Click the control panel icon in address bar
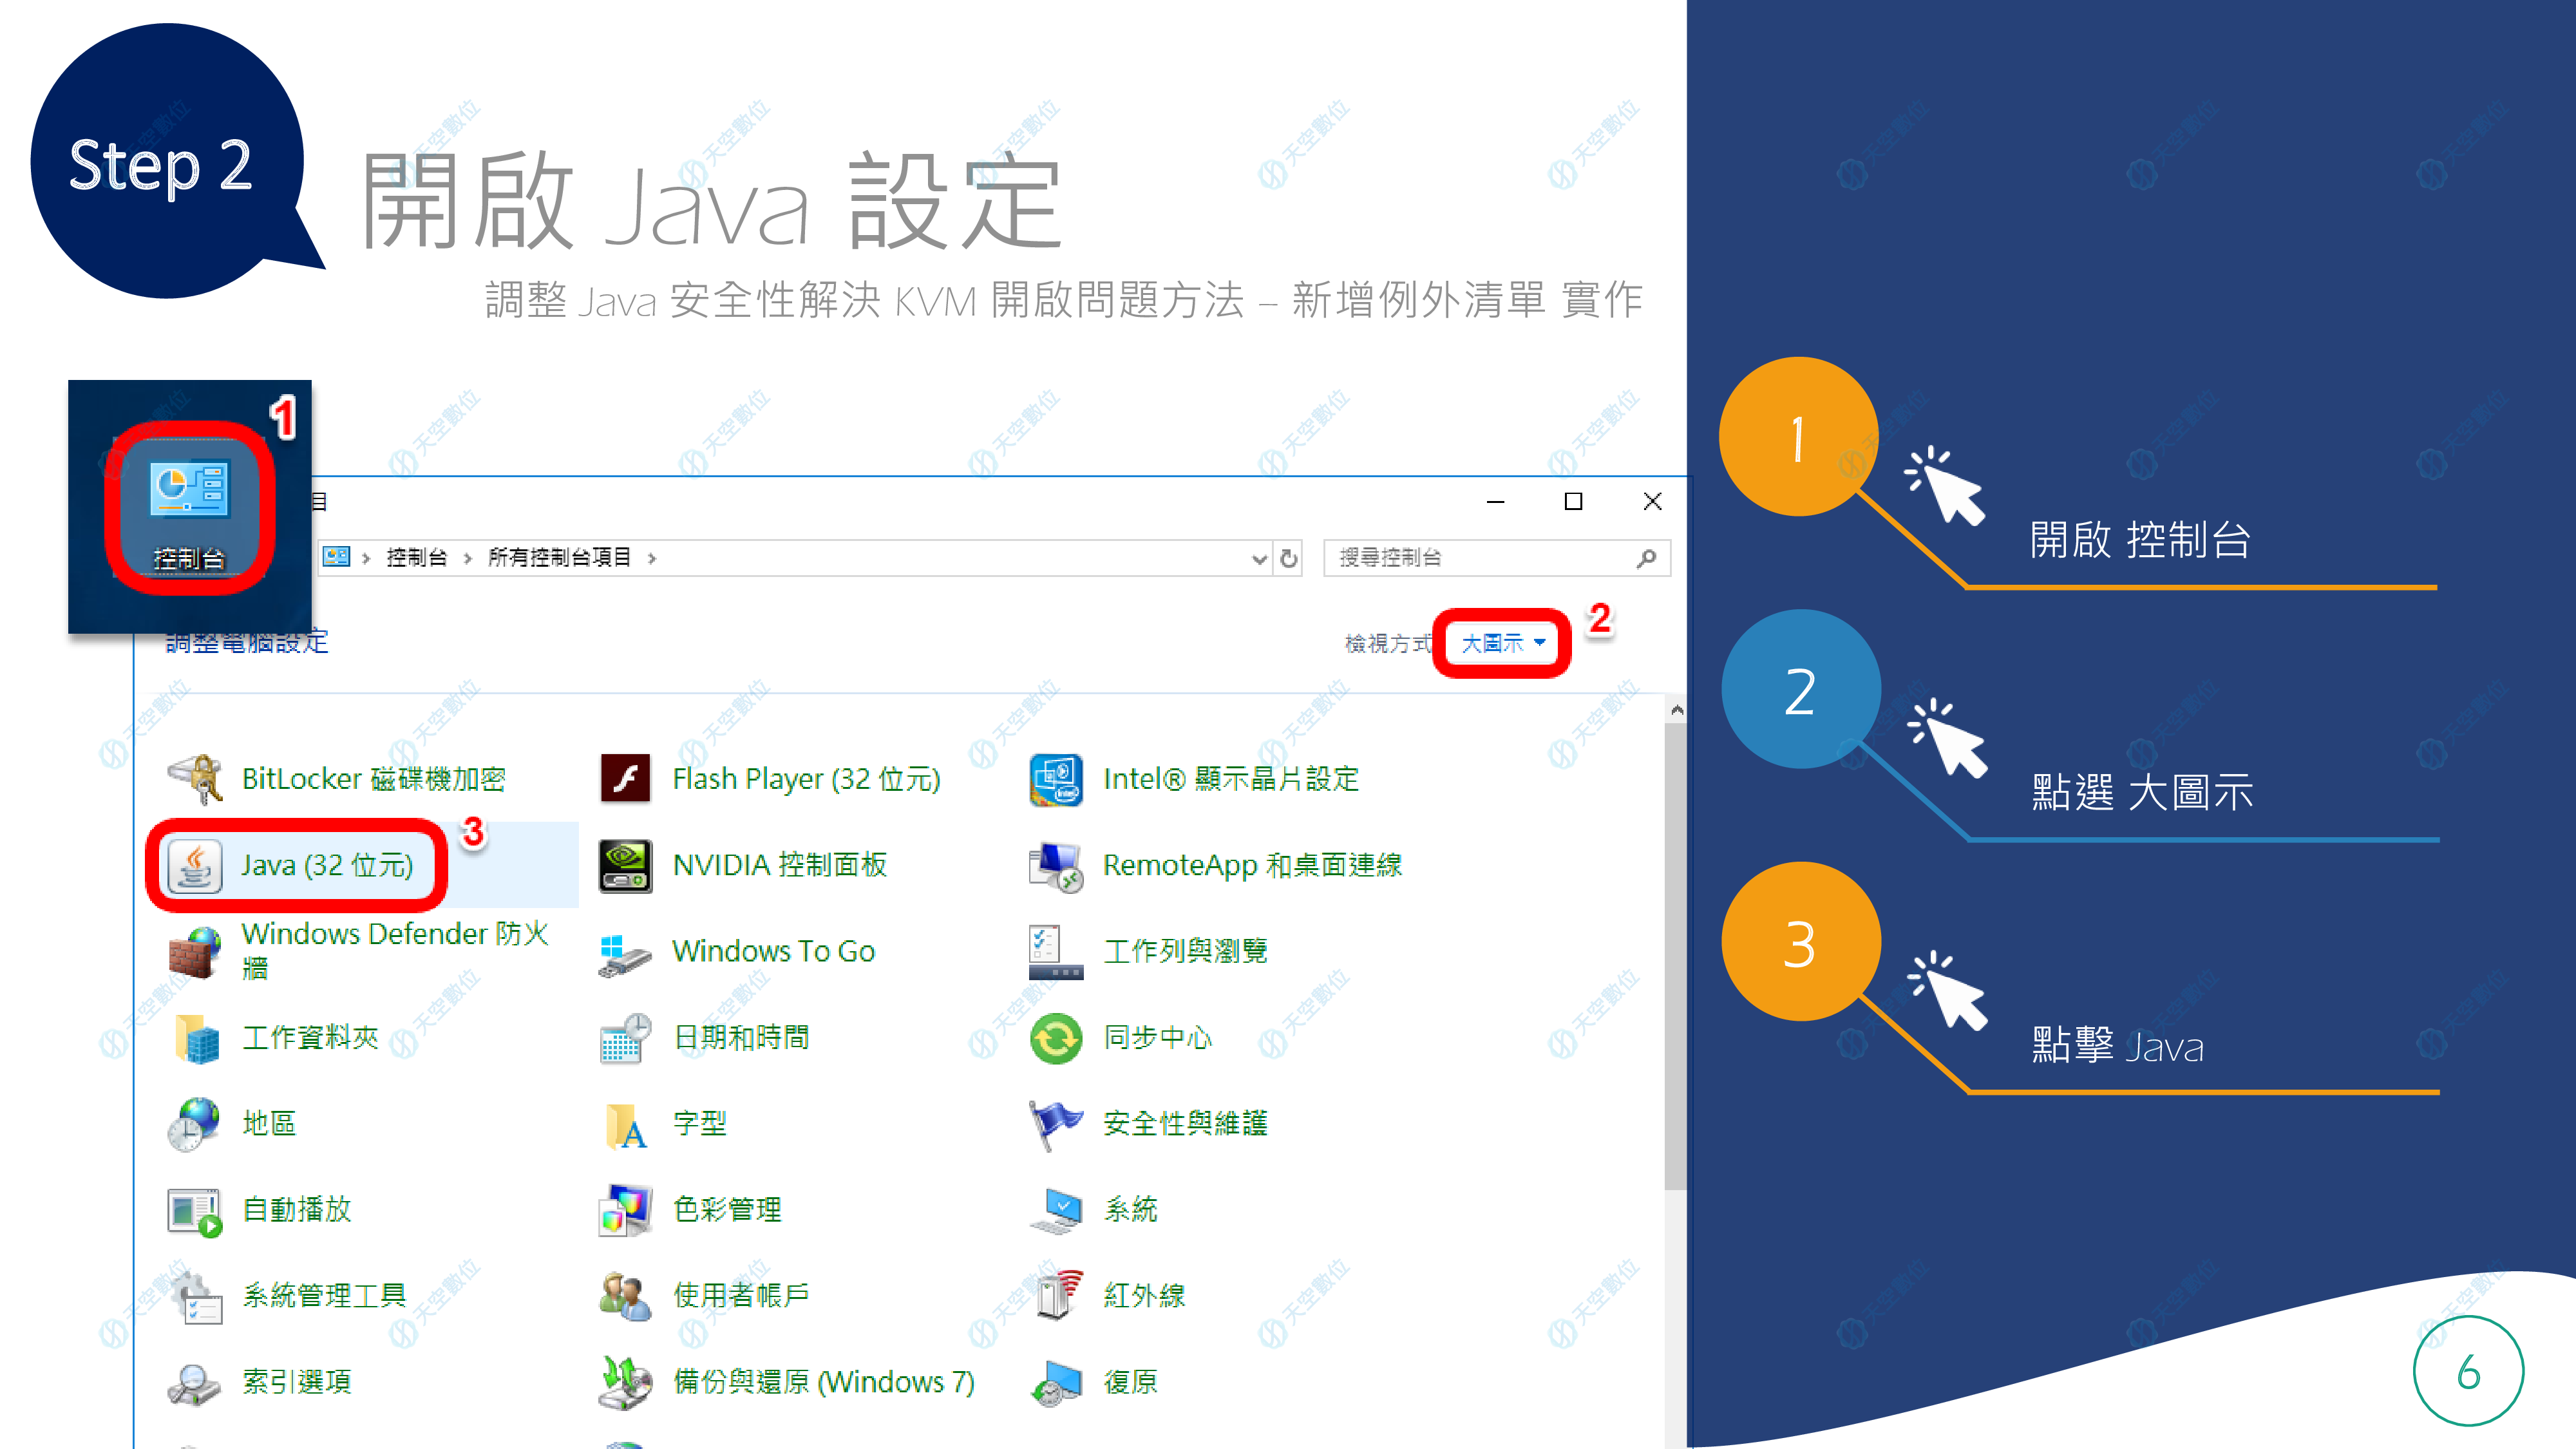 [x=337, y=557]
